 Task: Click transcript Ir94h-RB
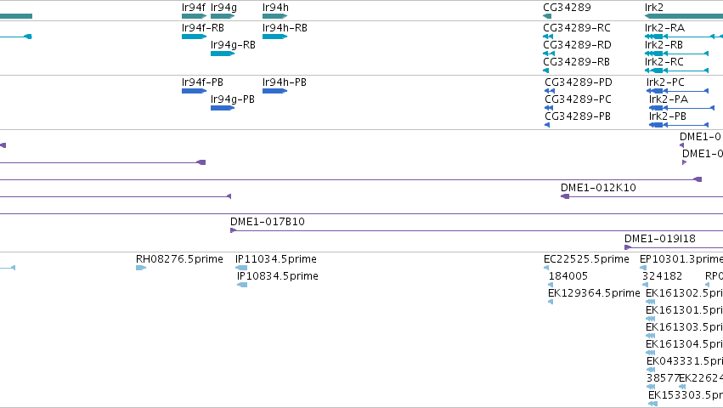pos(274,37)
